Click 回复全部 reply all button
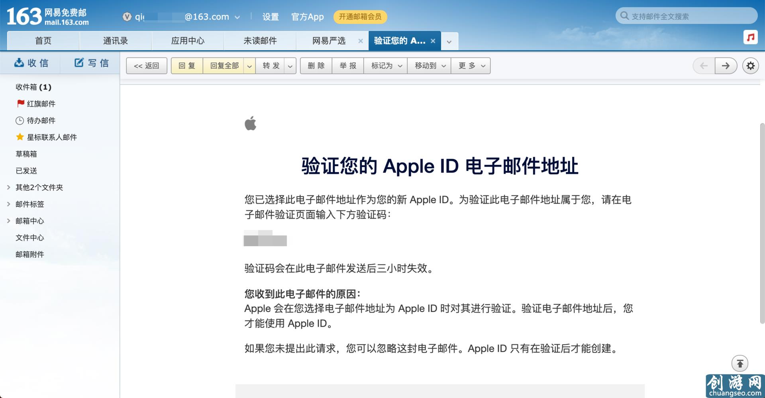 pyautogui.click(x=224, y=66)
